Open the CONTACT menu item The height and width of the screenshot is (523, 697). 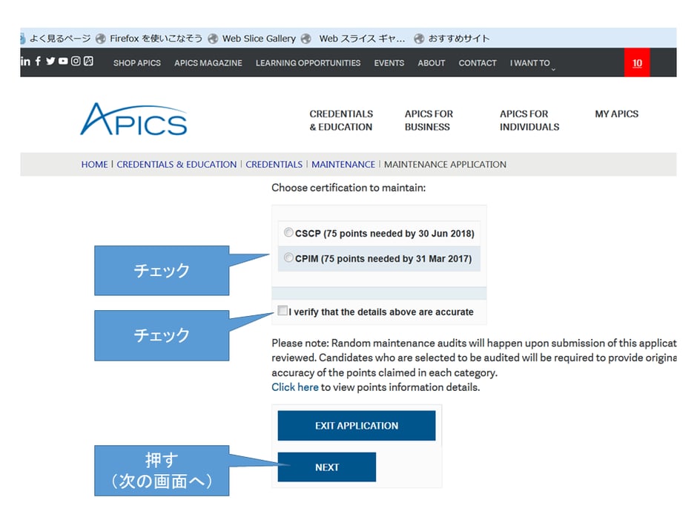coord(478,63)
